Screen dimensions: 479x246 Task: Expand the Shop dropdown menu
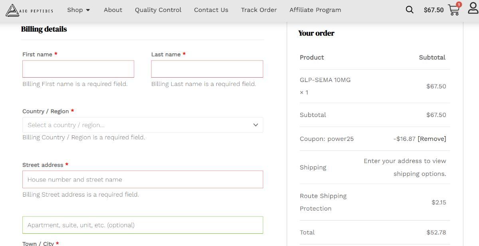79,10
